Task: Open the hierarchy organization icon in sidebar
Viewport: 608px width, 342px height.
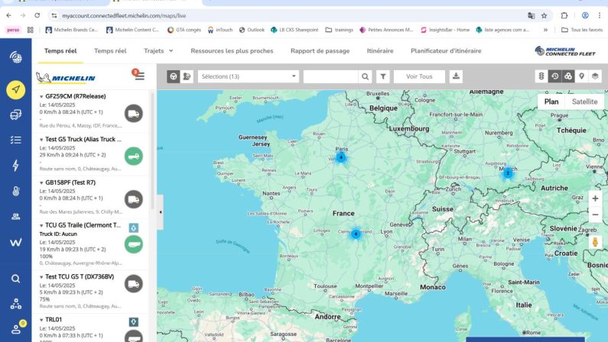Action: 15,304
